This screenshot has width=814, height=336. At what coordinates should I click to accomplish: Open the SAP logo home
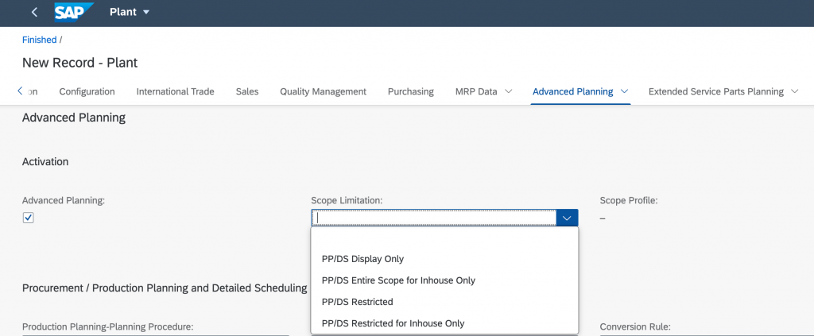[x=74, y=12]
